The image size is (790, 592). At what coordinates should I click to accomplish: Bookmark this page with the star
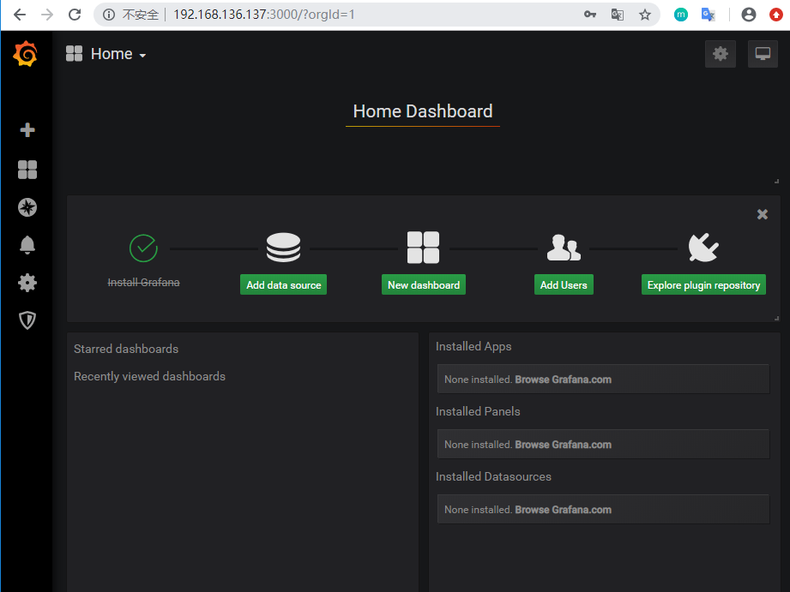[x=645, y=15]
